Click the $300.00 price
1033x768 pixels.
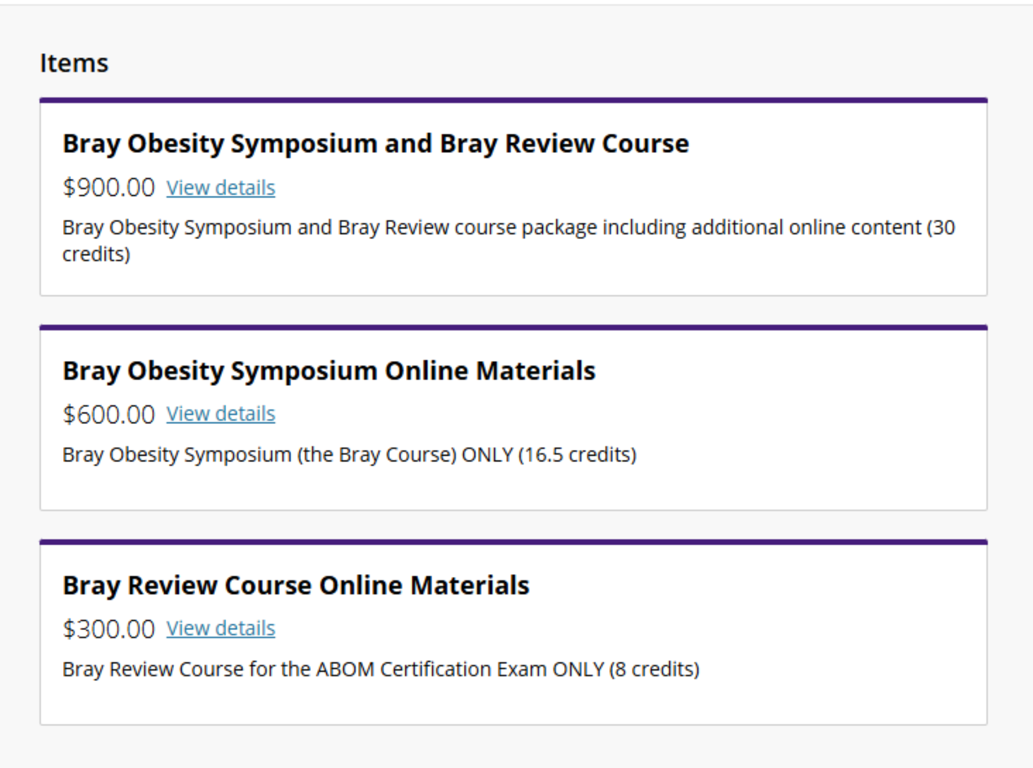(x=108, y=629)
